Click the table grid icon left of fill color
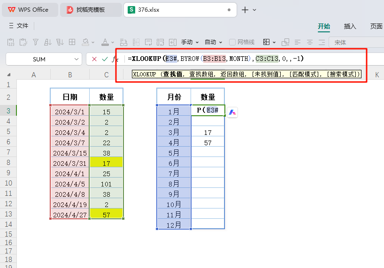384x268 pixels. [72, 42]
